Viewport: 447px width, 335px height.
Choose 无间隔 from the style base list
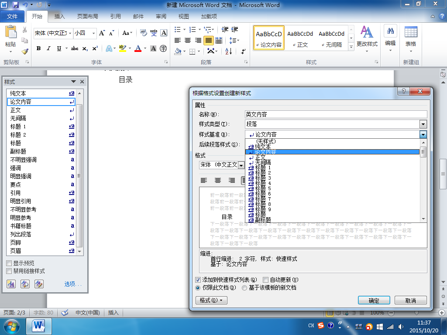[x=263, y=162]
